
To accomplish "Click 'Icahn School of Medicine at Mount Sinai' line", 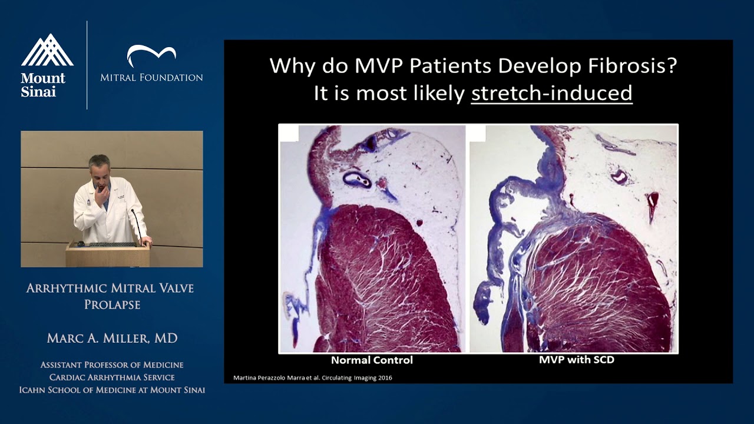I will tap(112, 390).
